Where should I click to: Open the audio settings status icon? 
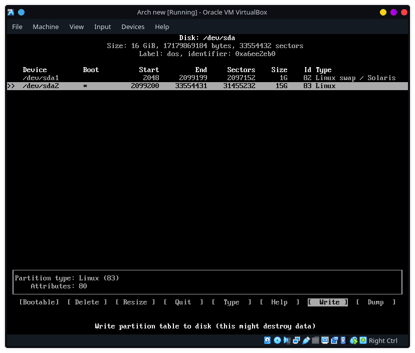click(287, 340)
